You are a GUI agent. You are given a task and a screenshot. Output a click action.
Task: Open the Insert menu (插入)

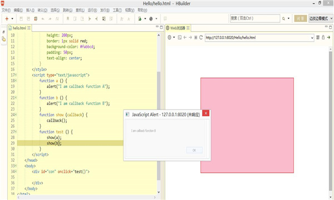[x=30, y=10]
